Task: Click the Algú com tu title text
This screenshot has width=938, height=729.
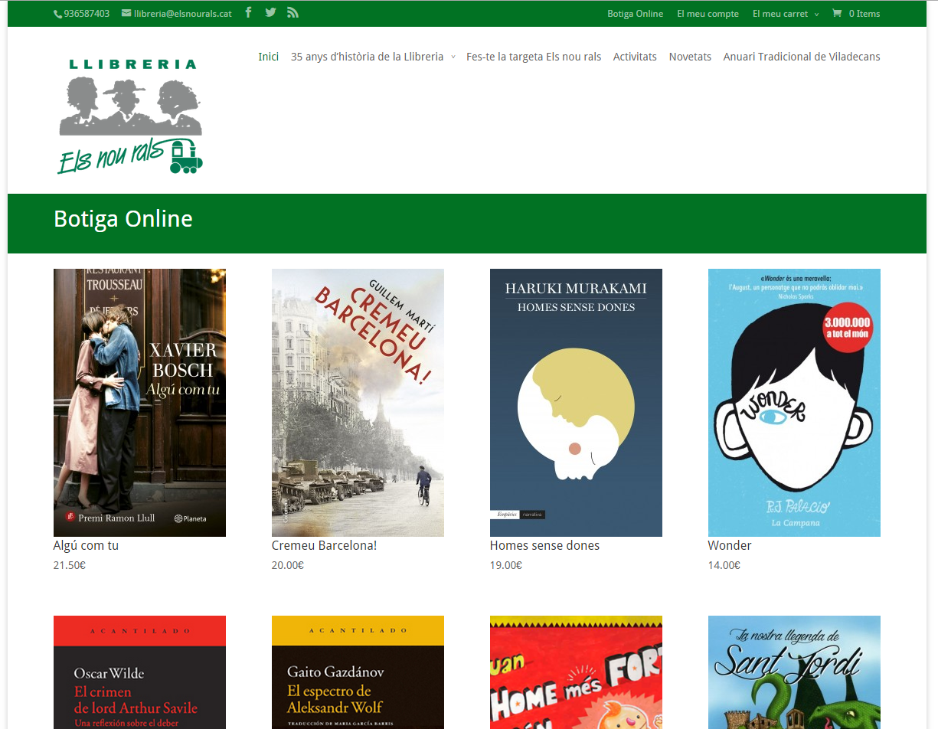Action: 86,546
